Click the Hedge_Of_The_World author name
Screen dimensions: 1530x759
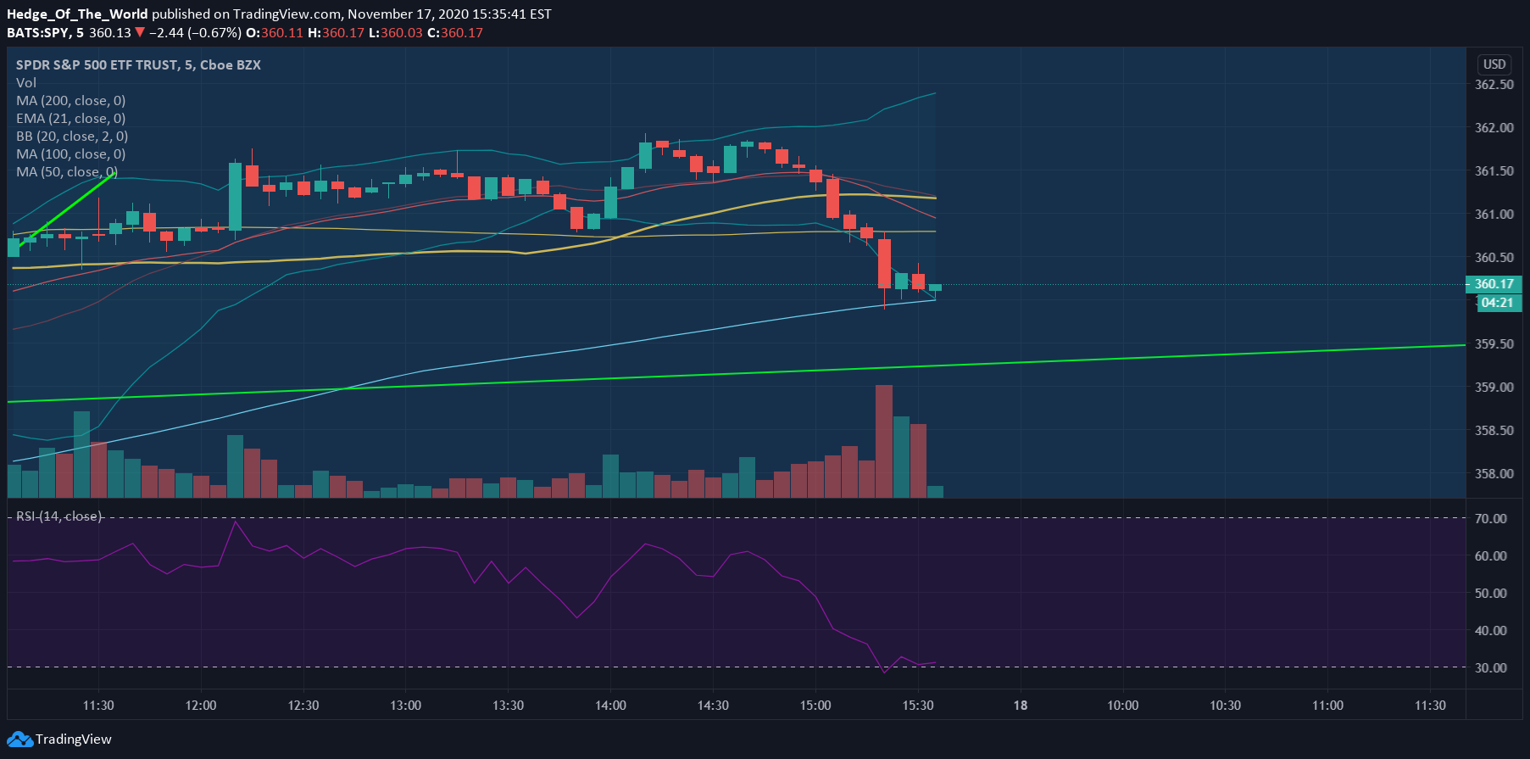click(x=77, y=14)
